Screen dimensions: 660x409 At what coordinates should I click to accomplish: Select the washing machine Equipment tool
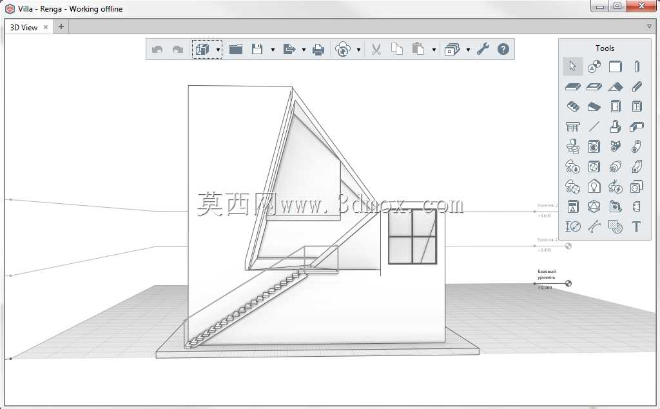[594, 146]
